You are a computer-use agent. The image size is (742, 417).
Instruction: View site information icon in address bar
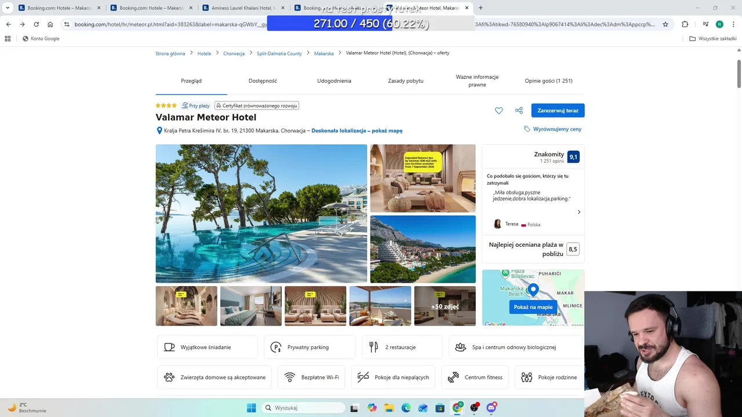pos(67,24)
